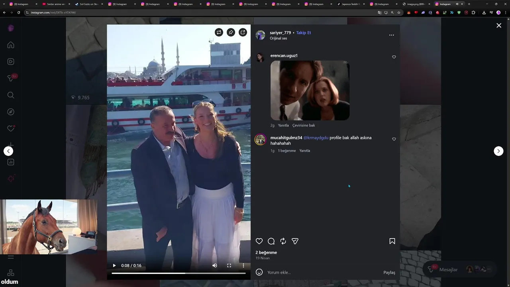Open the browser downloads icon

tap(484, 12)
